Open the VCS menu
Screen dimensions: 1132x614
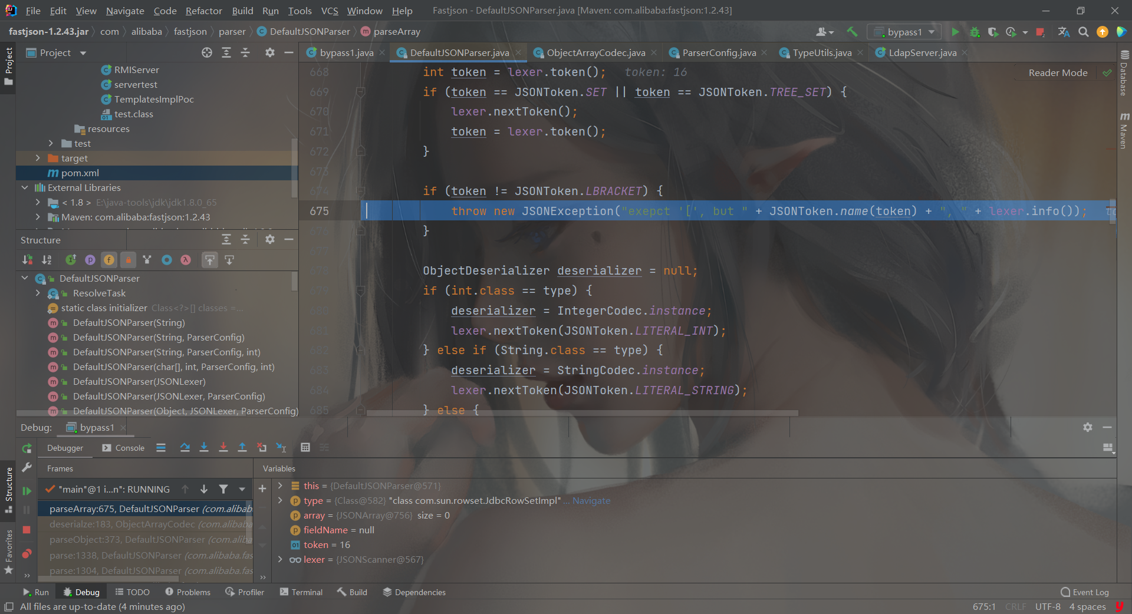click(330, 11)
